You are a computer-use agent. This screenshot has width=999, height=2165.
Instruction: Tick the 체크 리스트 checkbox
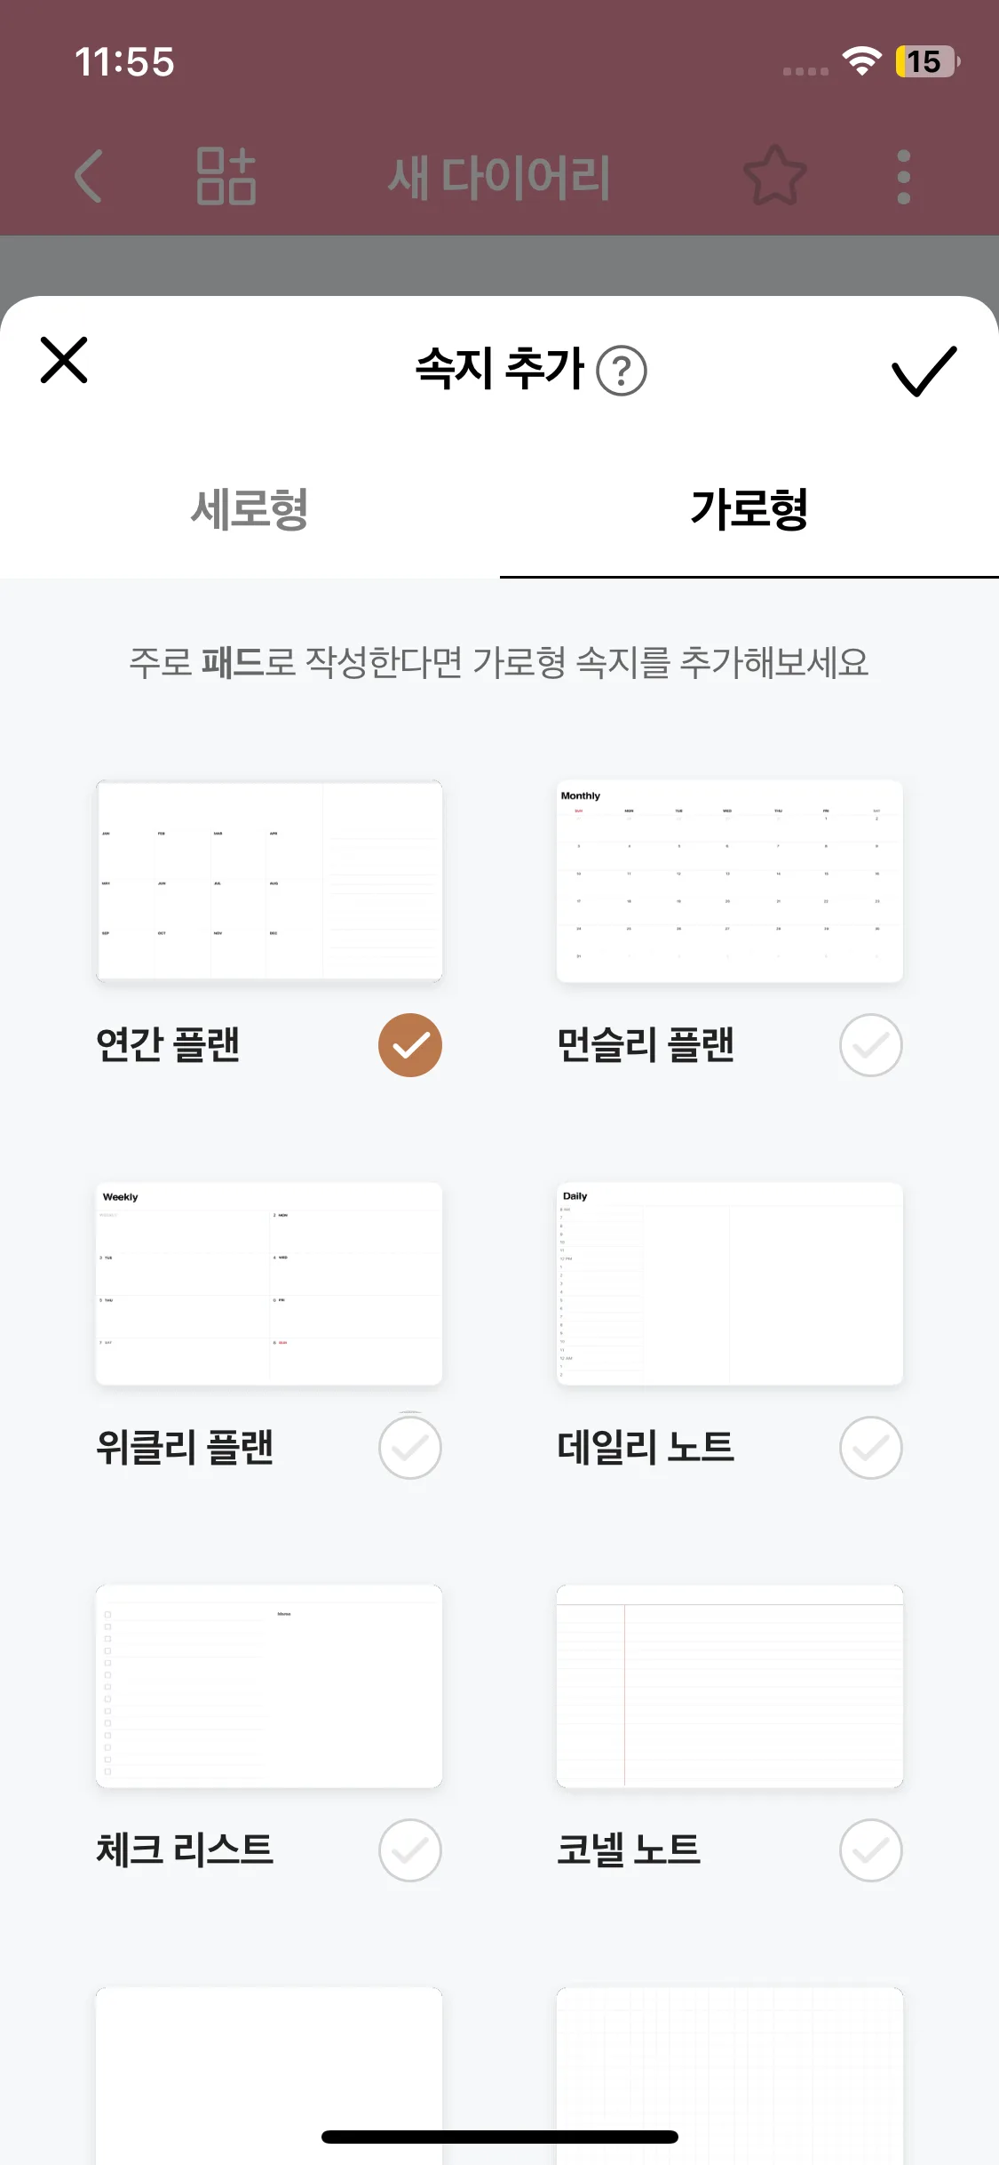410,1850
